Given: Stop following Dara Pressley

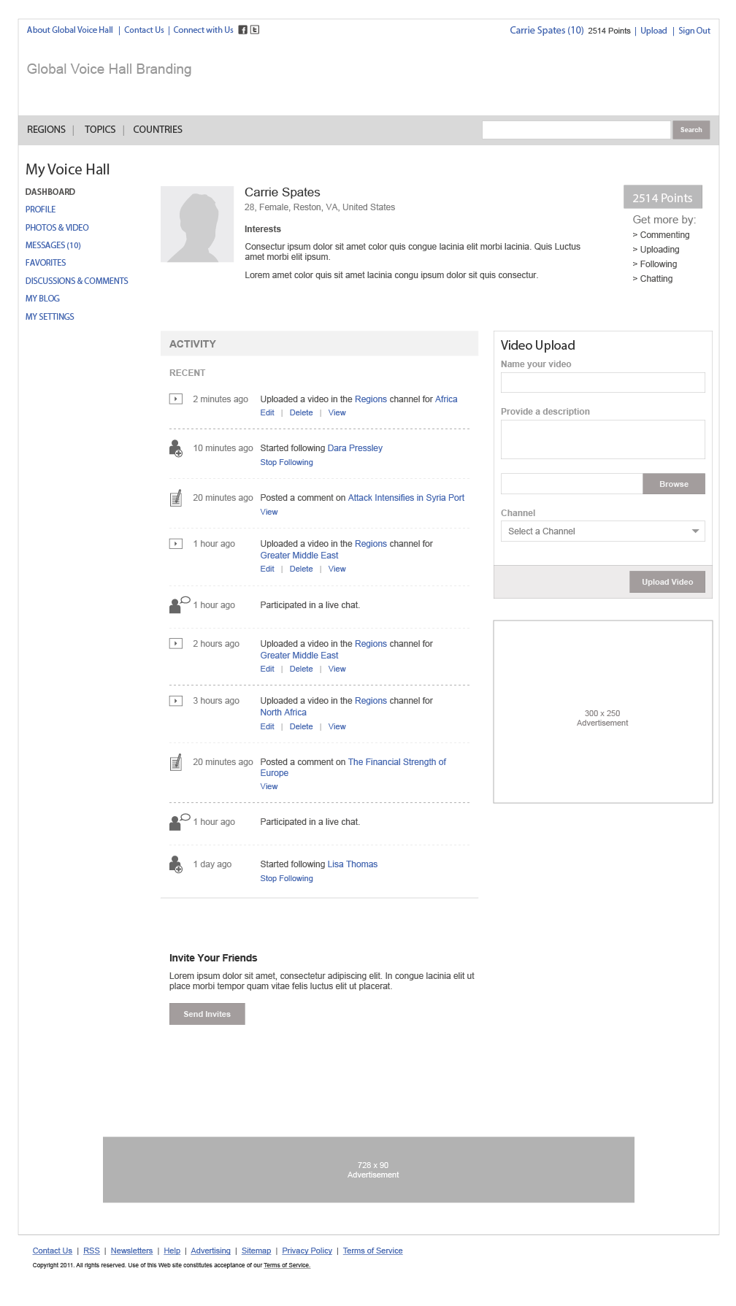Looking at the screenshot, I should point(286,463).
